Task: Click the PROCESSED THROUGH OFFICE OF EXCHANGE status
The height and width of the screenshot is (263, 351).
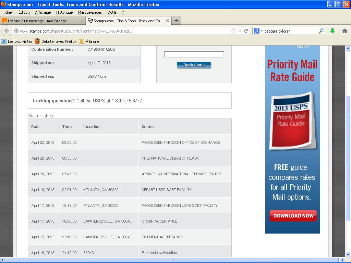Action: pyautogui.click(x=181, y=142)
